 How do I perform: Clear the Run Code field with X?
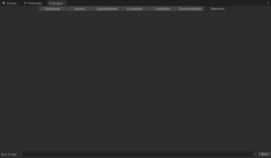pos(255,154)
